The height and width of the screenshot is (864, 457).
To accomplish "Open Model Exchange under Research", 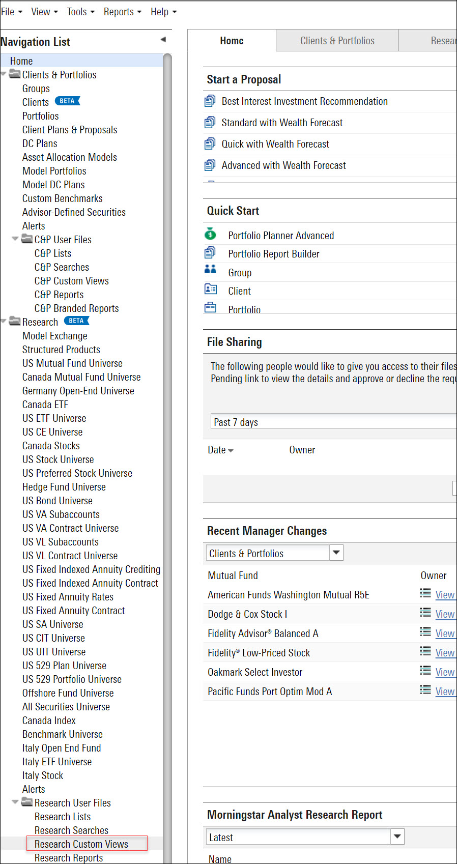I will (x=55, y=336).
